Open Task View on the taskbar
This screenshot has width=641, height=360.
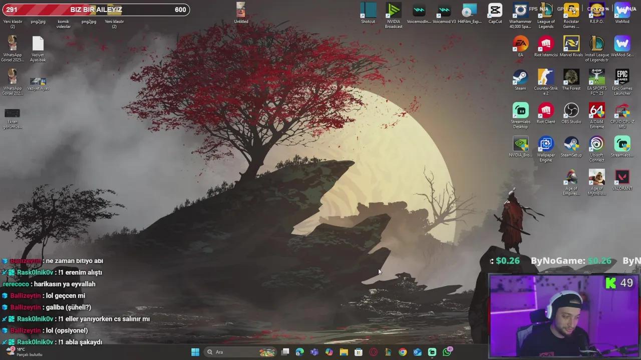pyautogui.click(x=285, y=352)
